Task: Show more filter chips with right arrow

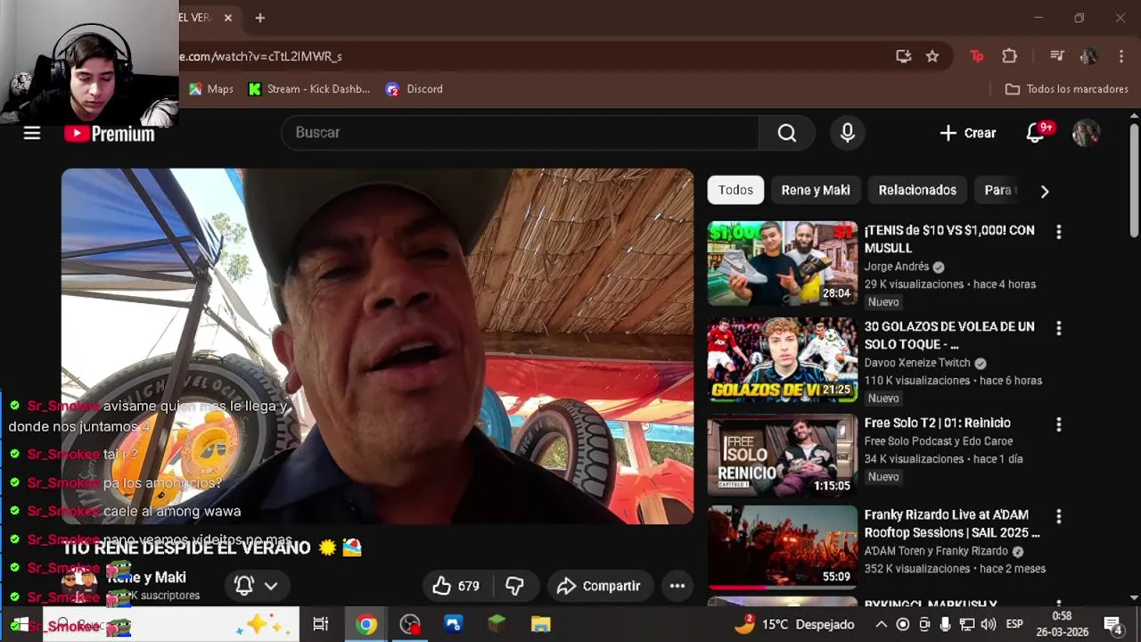Action: click(x=1045, y=191)
